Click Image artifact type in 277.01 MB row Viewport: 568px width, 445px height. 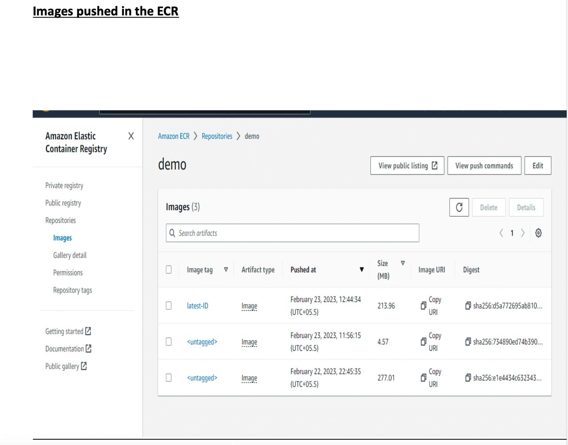249,378
